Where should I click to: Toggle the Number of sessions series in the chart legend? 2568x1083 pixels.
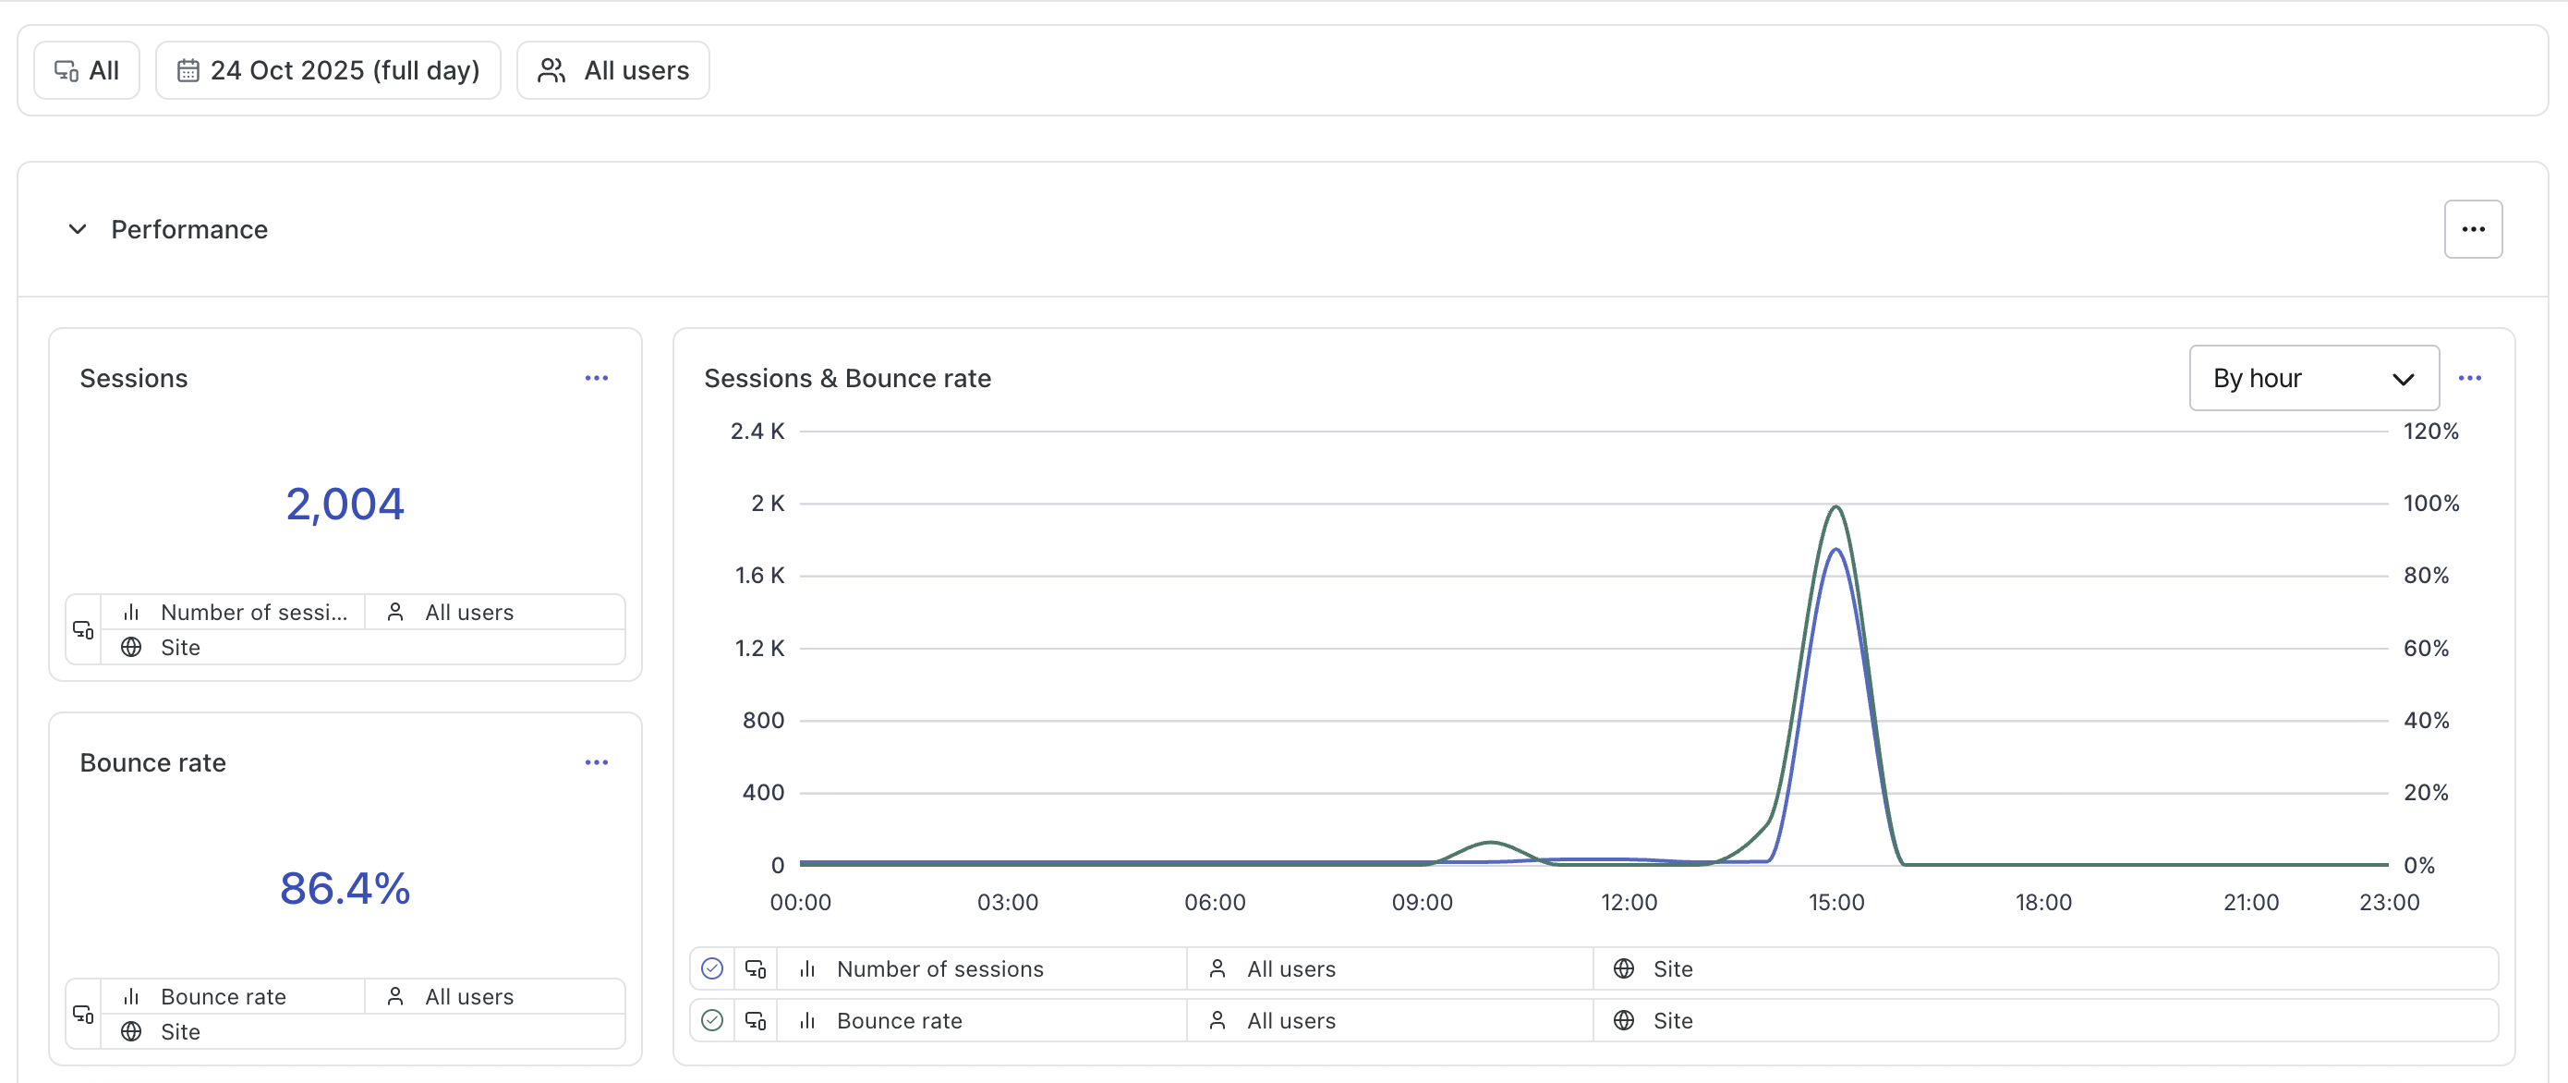point(712,968)
